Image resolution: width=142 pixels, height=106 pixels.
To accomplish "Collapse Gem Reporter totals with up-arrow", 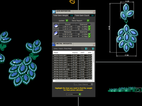I will pyautogui.click(x=74, y=18).
